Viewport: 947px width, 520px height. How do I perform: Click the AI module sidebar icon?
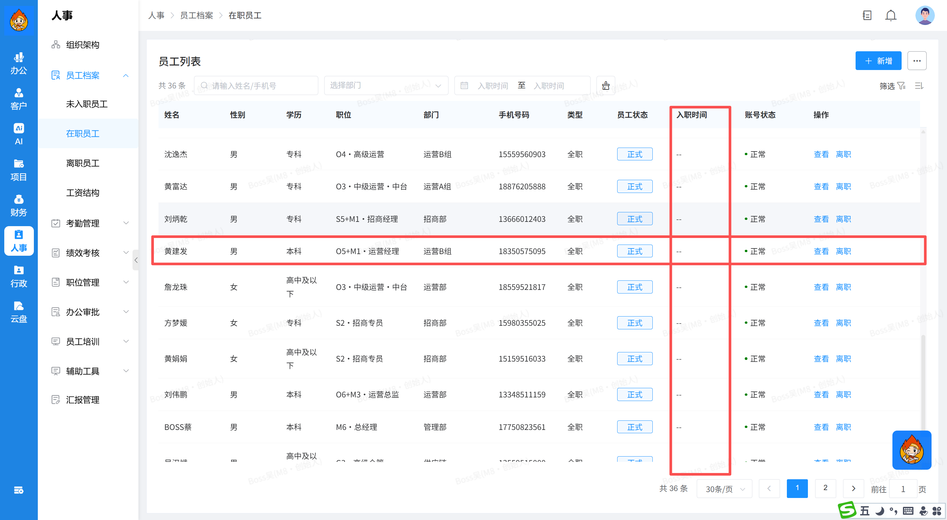click(x=18, y=134)
